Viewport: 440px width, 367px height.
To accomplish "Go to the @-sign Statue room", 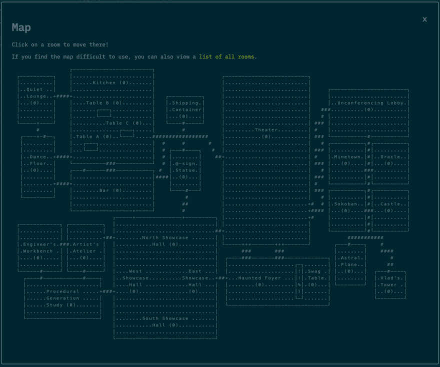I will [185, 170].
